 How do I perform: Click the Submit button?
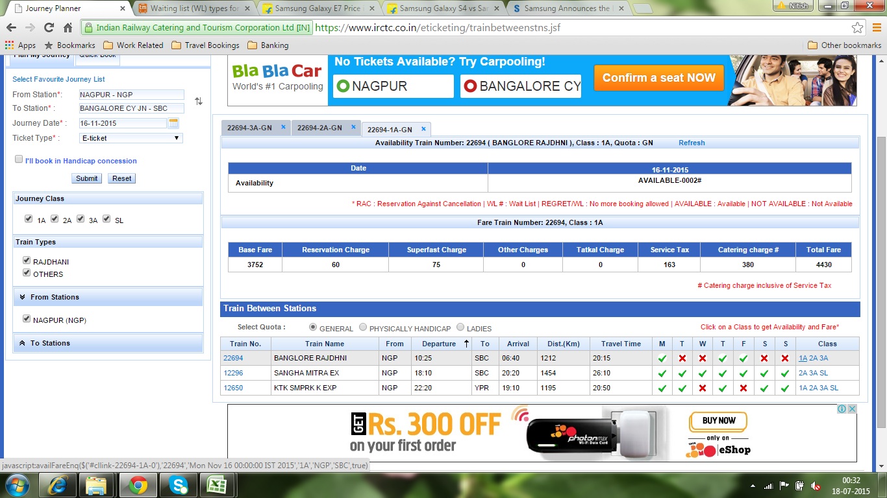click(87, 178)
